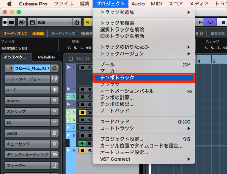Viewport: 227px width, 174px height.
Task: Open プロジェクト設定... dialog
Action: point(144,139)
